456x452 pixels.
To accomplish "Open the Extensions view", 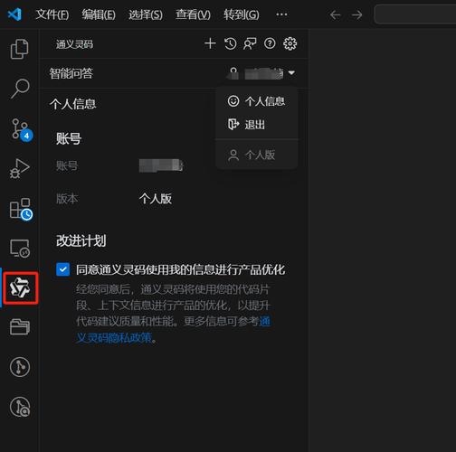I will [21, 209].
